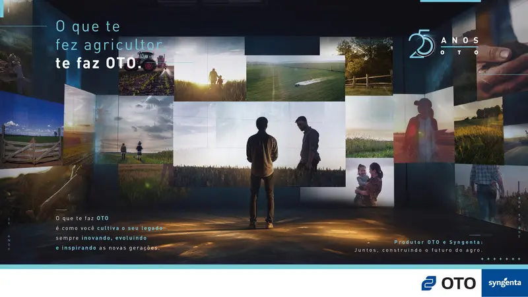
Task: Select the headline line 'fez agricultor,'
Action: (x=109, y=45)
